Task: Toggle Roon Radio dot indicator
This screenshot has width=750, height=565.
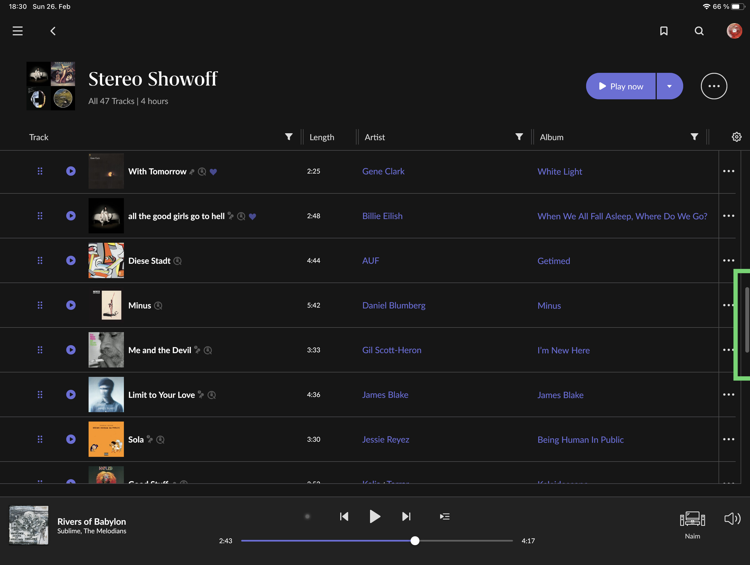Action: 307,516
